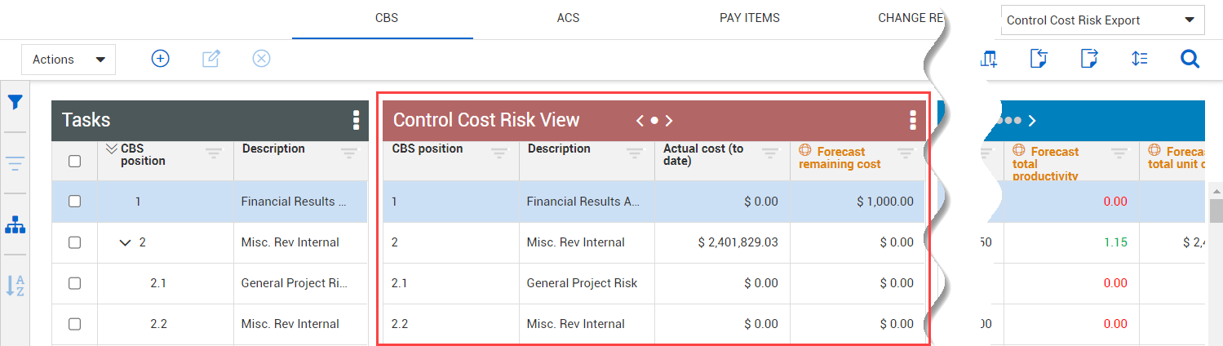1223x346 pixels.
Task: Open the Control Cost Risk Export dropdown
Action: (1100, 20)
